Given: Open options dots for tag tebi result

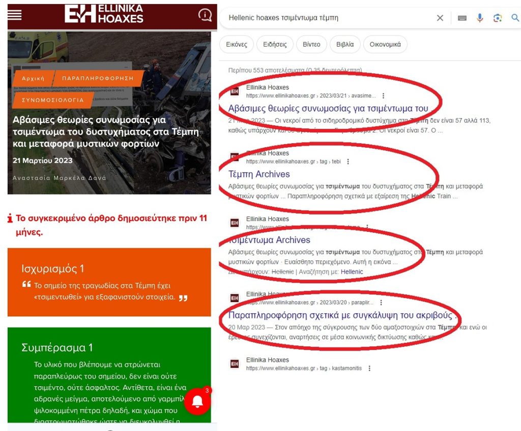Looking at the screenshot, I should click(x=348, y=161).
